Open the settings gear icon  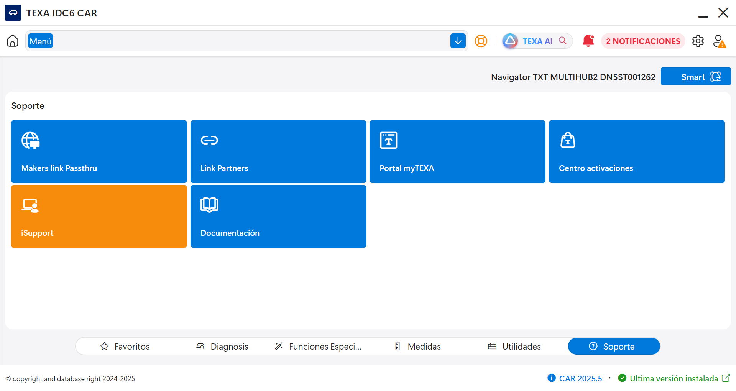pyautogui.click(x=698, y=41)
